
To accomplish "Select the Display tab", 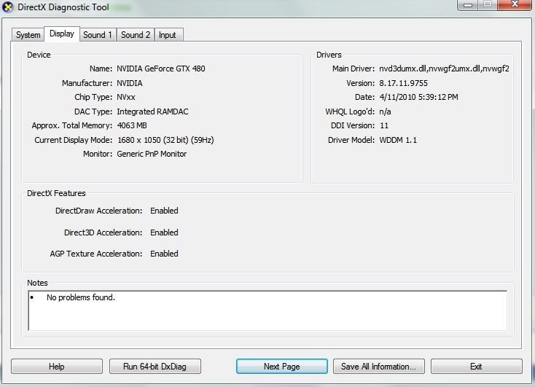I will [x=62, y=34].
